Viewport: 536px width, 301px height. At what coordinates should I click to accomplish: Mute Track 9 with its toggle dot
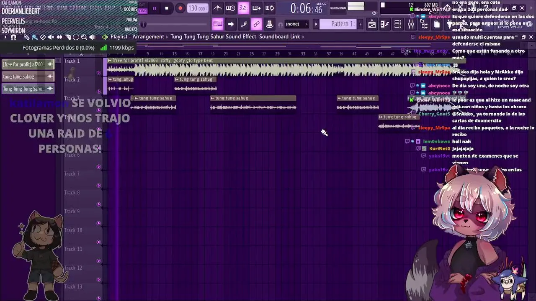[x=99, y=223]
